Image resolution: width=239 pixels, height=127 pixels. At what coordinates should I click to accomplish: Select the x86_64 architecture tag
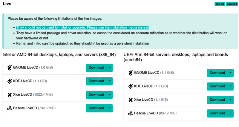click(220, 4)
